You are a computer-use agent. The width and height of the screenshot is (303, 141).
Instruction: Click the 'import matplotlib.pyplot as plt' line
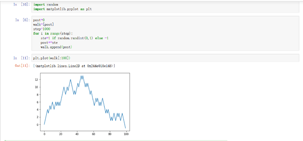tap(62, 9)
